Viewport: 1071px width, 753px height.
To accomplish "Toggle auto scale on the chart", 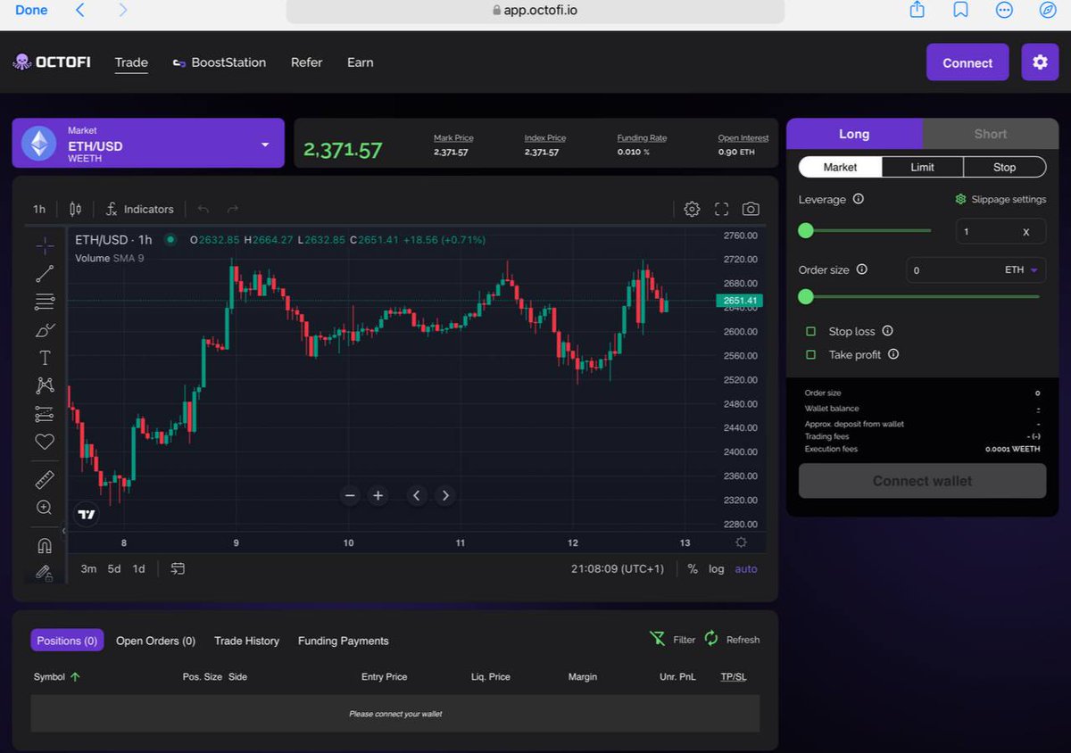I will pos(746,568).
